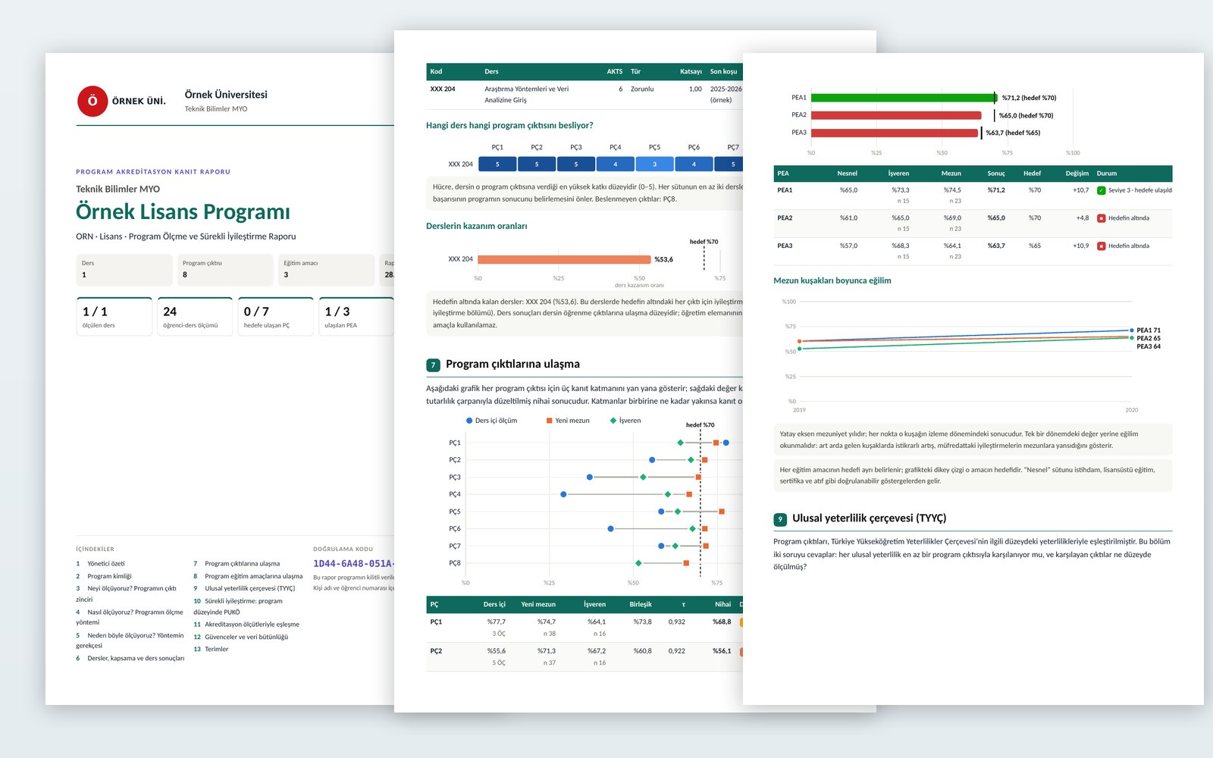This screenshot has height=758, width=1213.
Task: Click 'Hangi ders hangi program çıktısını besliyor?' heading
Action: (x=509, y=126)
